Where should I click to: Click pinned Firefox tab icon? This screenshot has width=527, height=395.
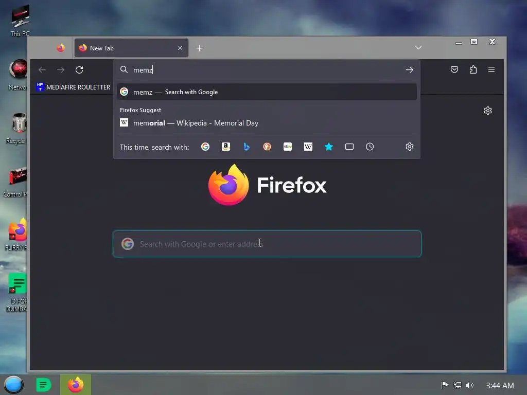click(x=61, y=48)
